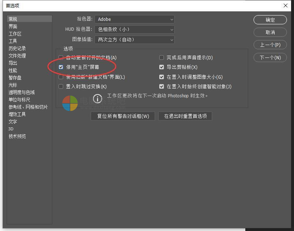The height and width of the screenshot is (231, 294).
Task: Select 技术预览 in the sidebar
Action: coord(17,136)
